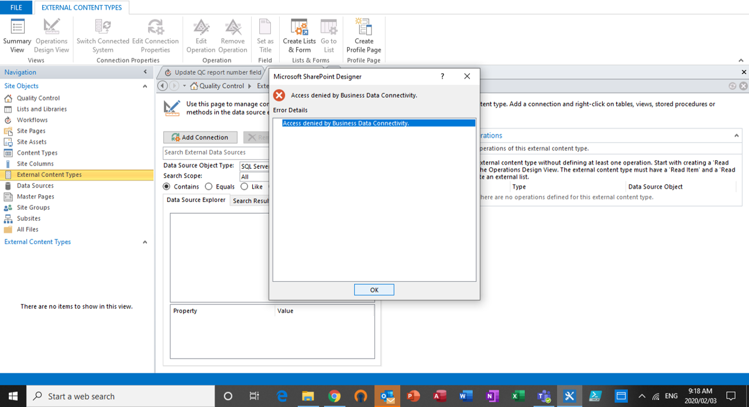Open Google Chrome from taskbar

[x=334, y=396]
